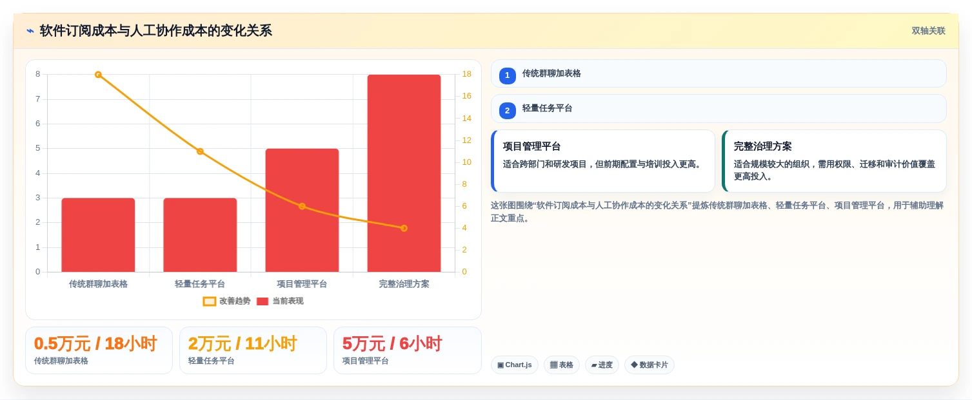This screenshot has height=400, width=972.
Task: Click the red bar for 轻量任务平台
Action: point(200,235)
